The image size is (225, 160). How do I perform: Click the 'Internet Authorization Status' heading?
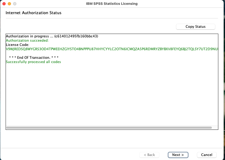pos(33,13)
